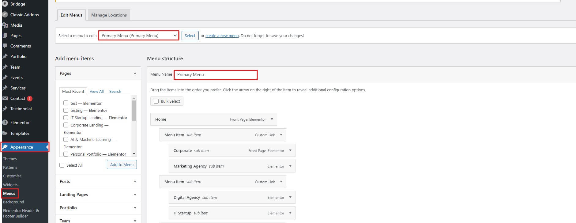The width and height of the screenshot is (576, 223).
Task: Click the Elementor icon in sidebar
Action: [5, 123]
